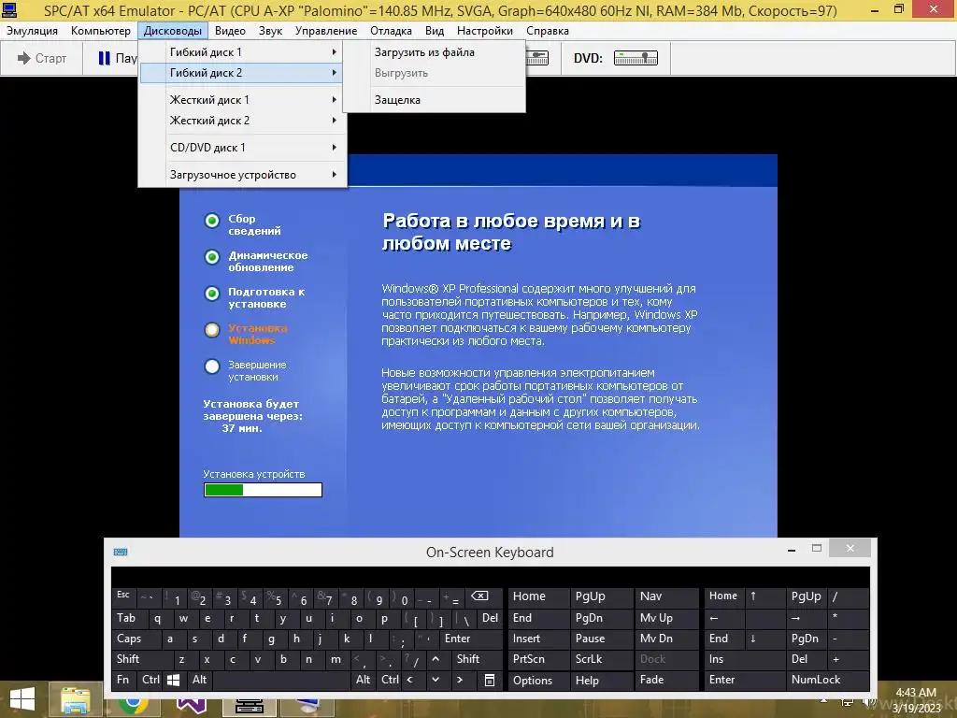This screenshot has width=957, height=718.
Task: Open the Вид menu
Action: coord(435,31)
